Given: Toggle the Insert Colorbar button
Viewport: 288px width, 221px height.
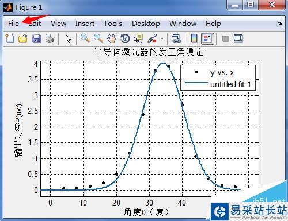Looking at the screenshot, I should (x=194, y=38).
